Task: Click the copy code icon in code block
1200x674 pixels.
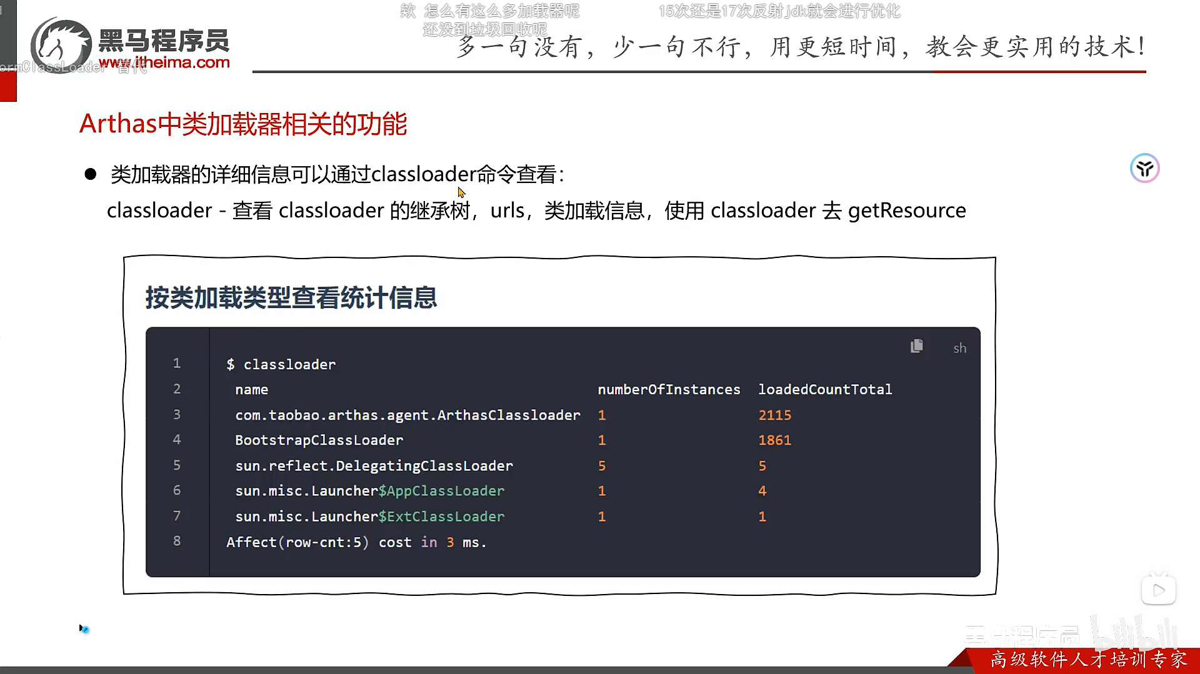Action: pyautogui.click(x=917, y=346)
